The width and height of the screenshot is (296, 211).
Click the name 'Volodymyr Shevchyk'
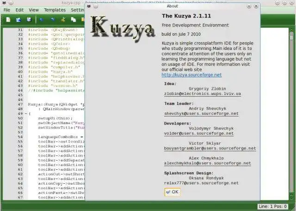tap(211, 128)
